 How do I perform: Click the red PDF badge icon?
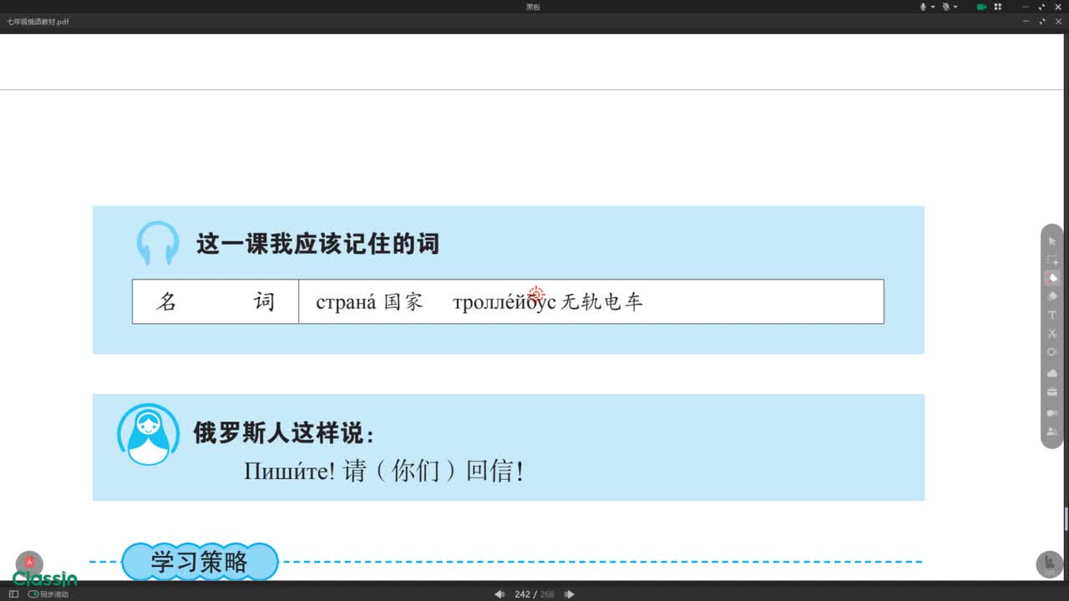click(x=29, y=562)
